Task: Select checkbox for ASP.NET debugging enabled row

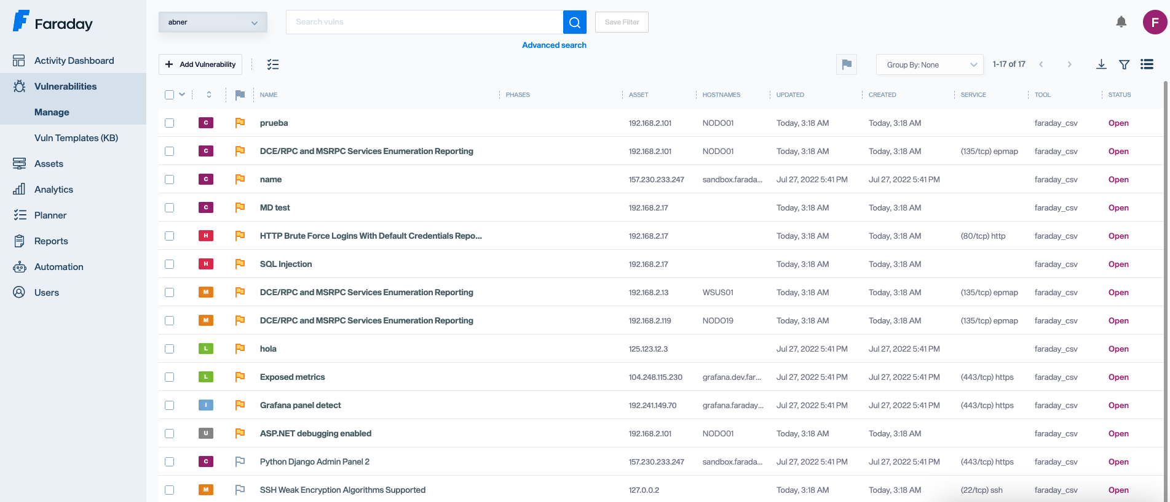Action: click(169, 433)
